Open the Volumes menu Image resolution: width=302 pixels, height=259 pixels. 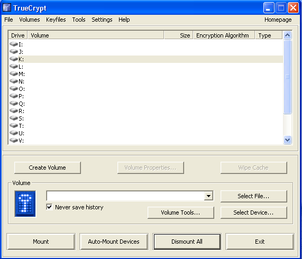coord(30,20)
